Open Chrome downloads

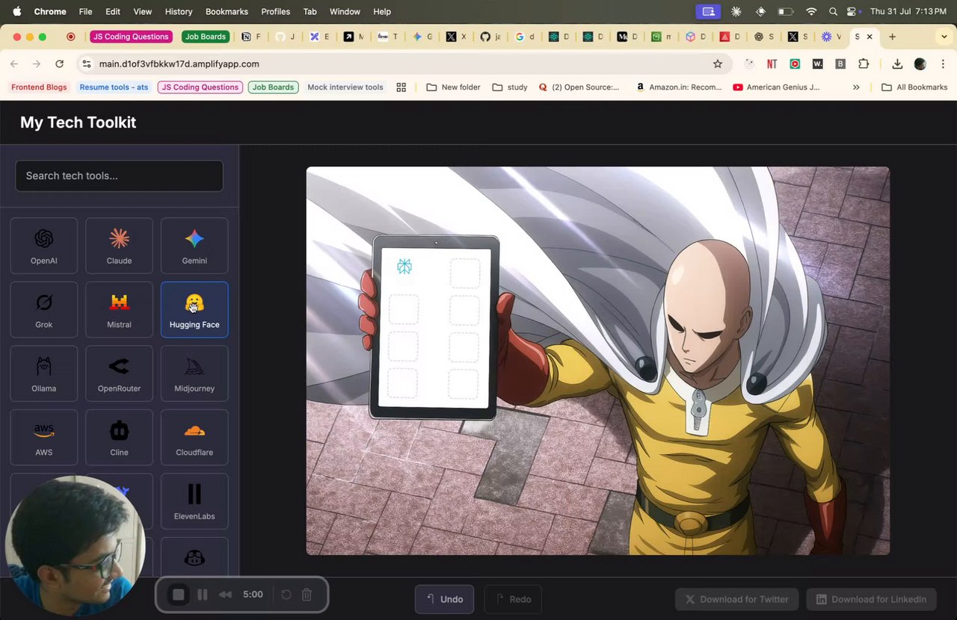tap(897, 64)
